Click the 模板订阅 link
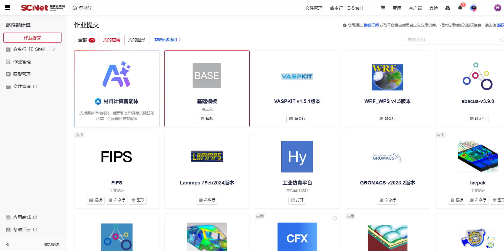504x251 pixels. click(x=371, y=25)
